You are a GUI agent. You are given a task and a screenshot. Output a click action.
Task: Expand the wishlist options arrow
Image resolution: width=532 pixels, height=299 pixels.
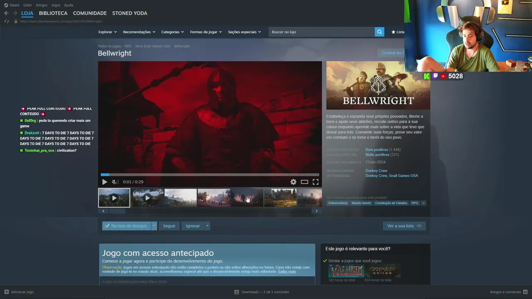154,226
